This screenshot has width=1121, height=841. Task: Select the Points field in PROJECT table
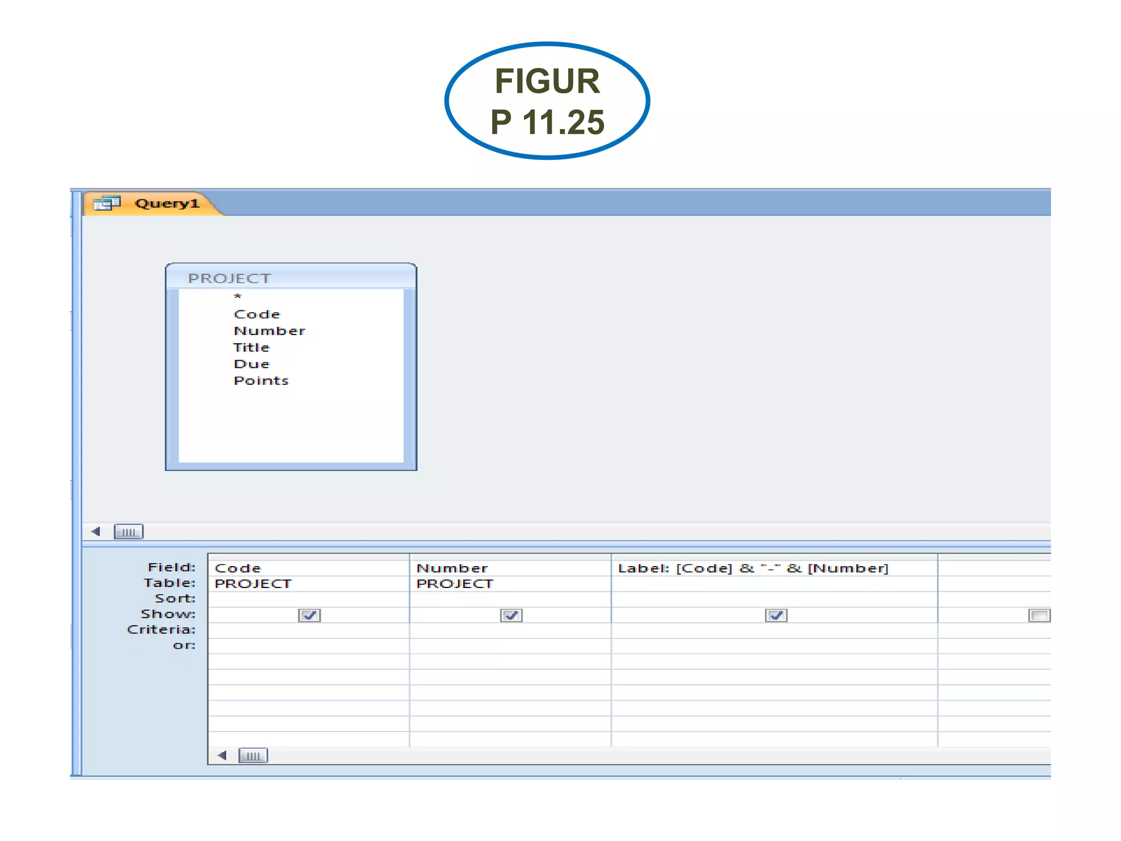click(261, 381)
